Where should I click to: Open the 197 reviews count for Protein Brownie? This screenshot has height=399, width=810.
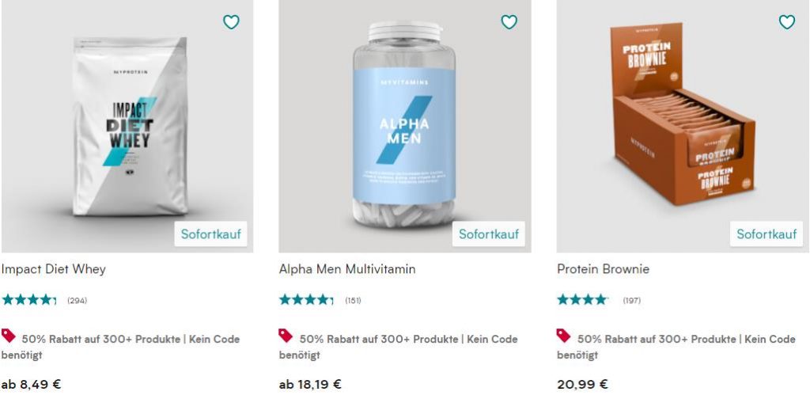click(x=631, y=301)
